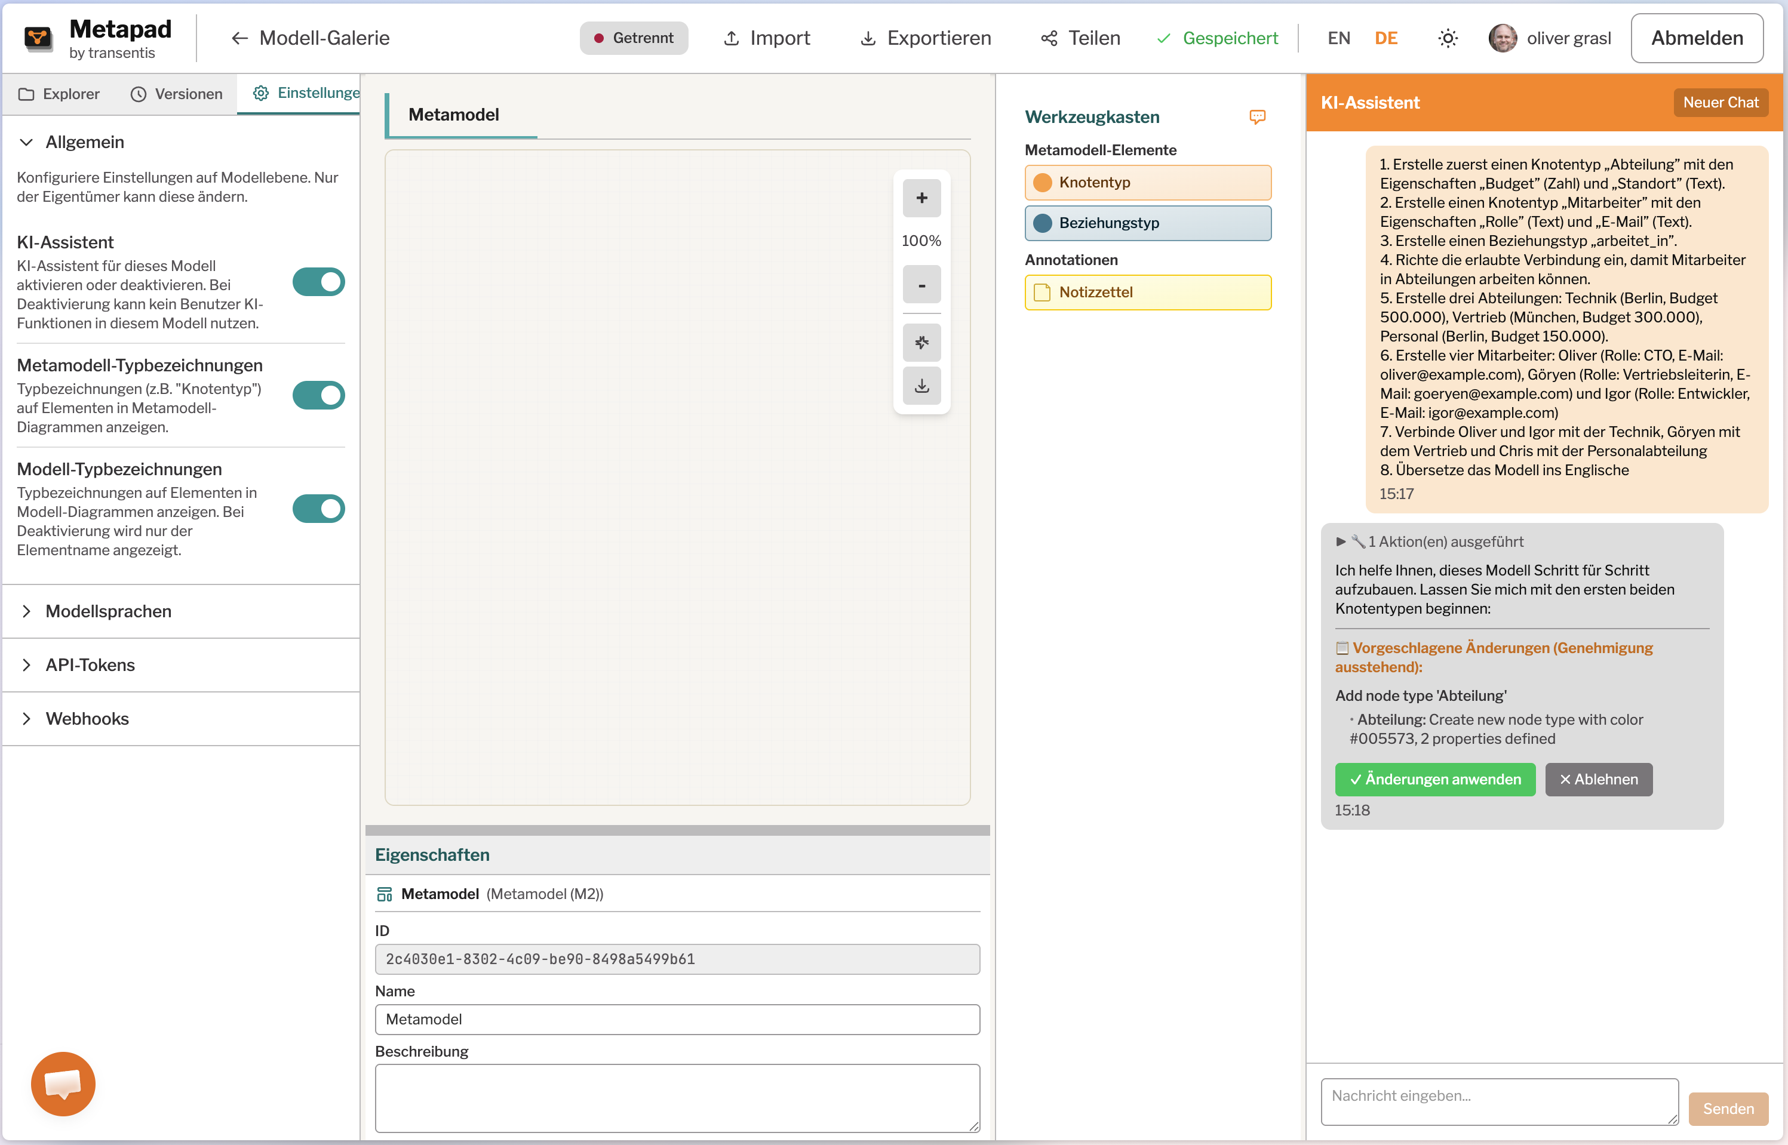Disable the KI-Assistent toggle
The image size is (1788, 1145).
pyautogui.click(x=318, y=282)
